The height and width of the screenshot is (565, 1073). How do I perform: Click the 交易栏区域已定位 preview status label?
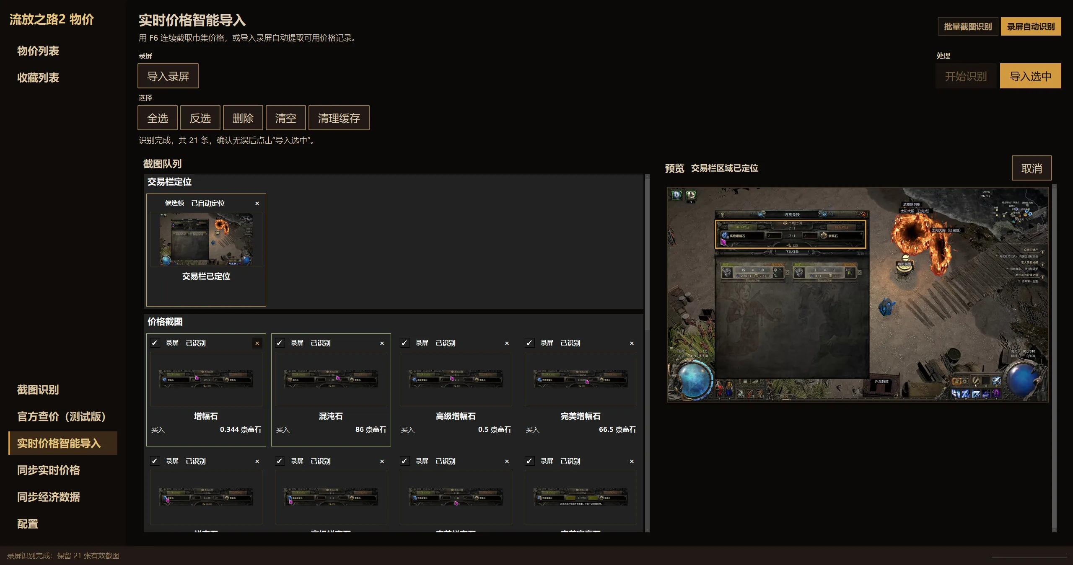point(724,168)
